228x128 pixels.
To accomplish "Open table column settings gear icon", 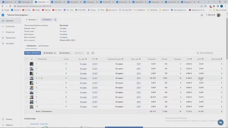I will [x=93, y=53].
